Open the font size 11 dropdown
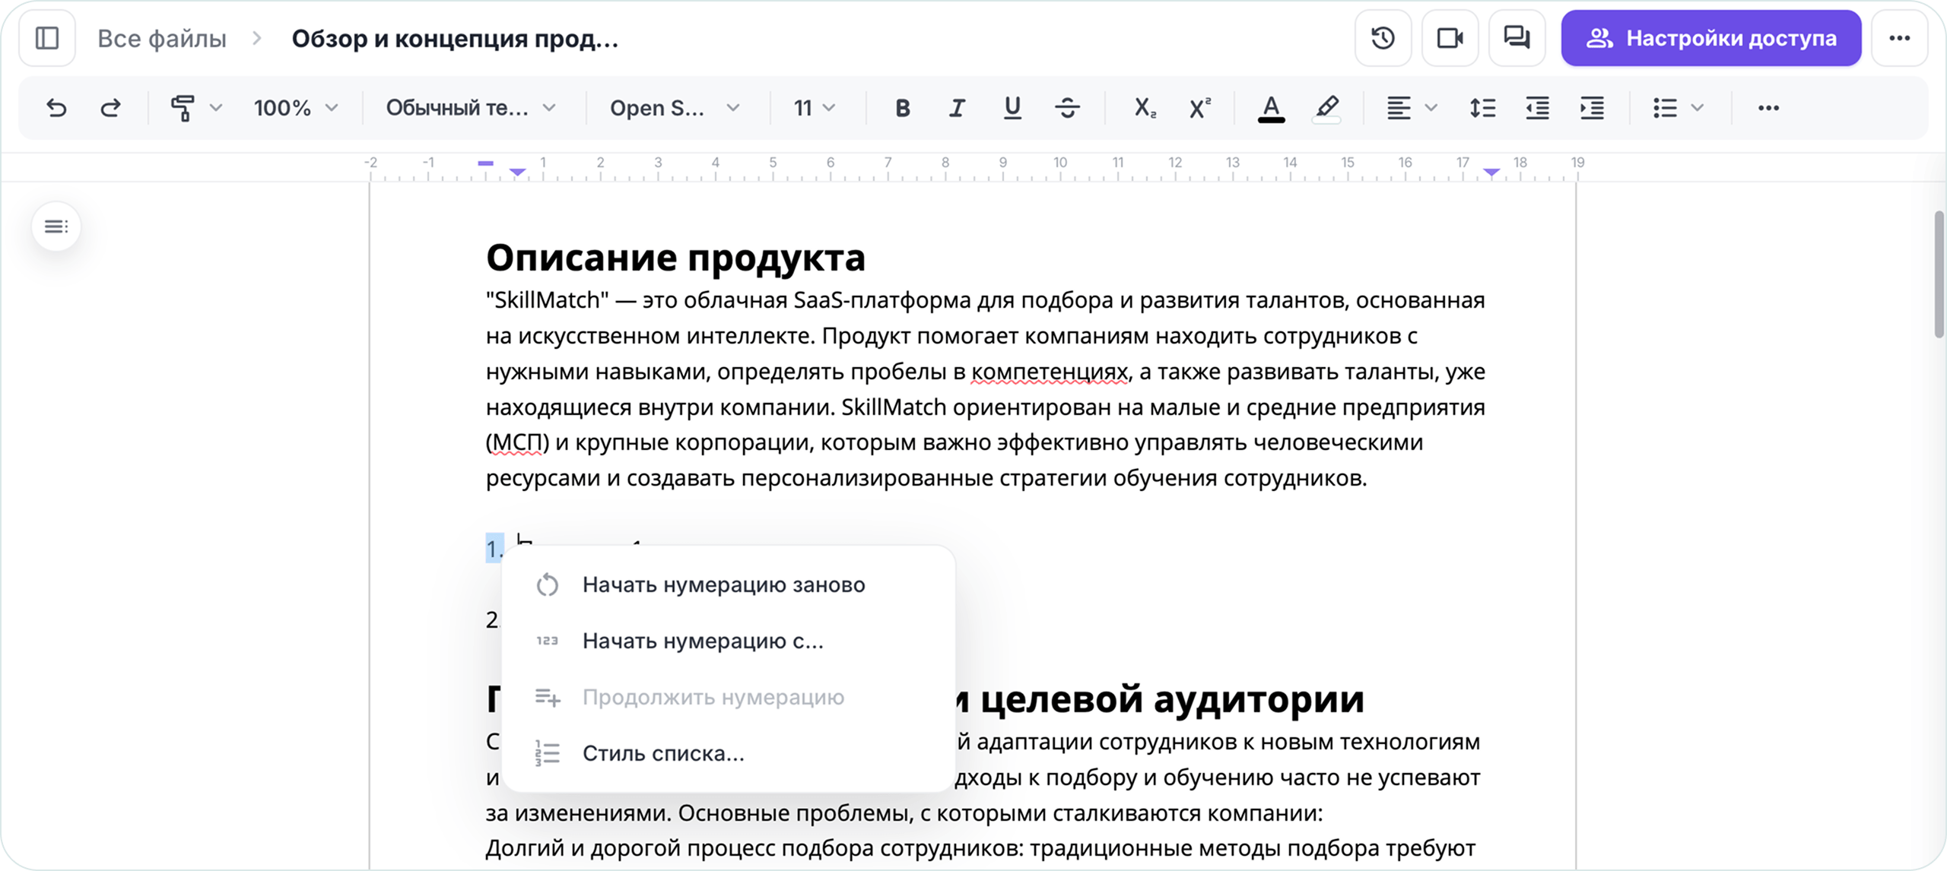 click(x=815, y=108)
